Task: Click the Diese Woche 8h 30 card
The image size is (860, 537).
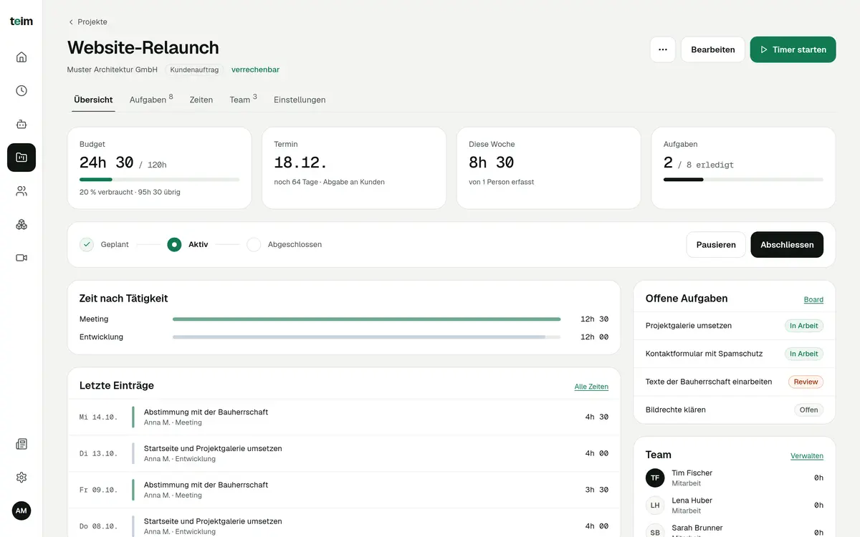Action: pos(549,168)
